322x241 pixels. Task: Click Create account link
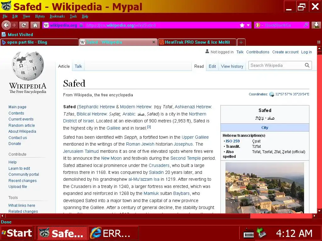coord(285,52)
